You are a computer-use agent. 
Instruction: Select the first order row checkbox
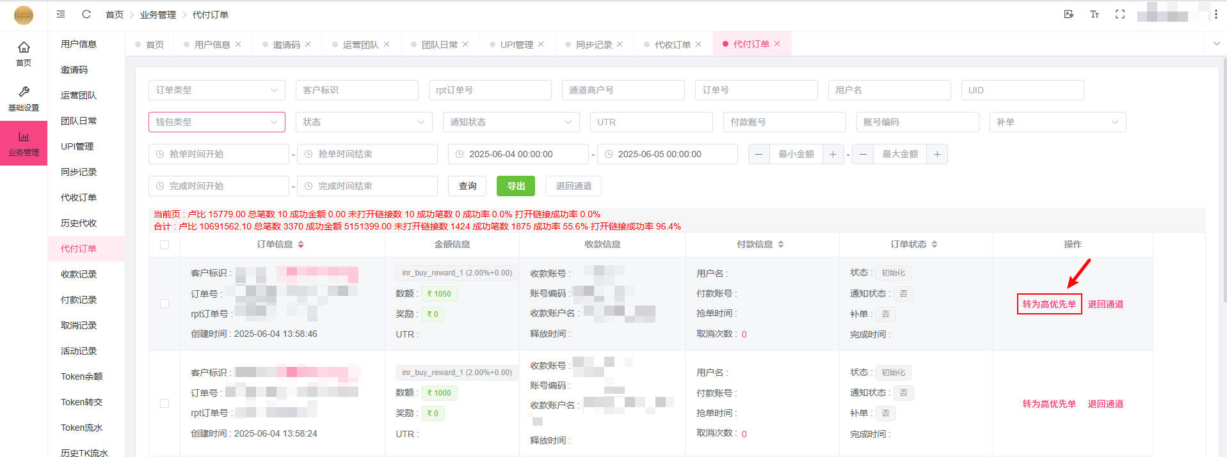(x=164, y=304)
